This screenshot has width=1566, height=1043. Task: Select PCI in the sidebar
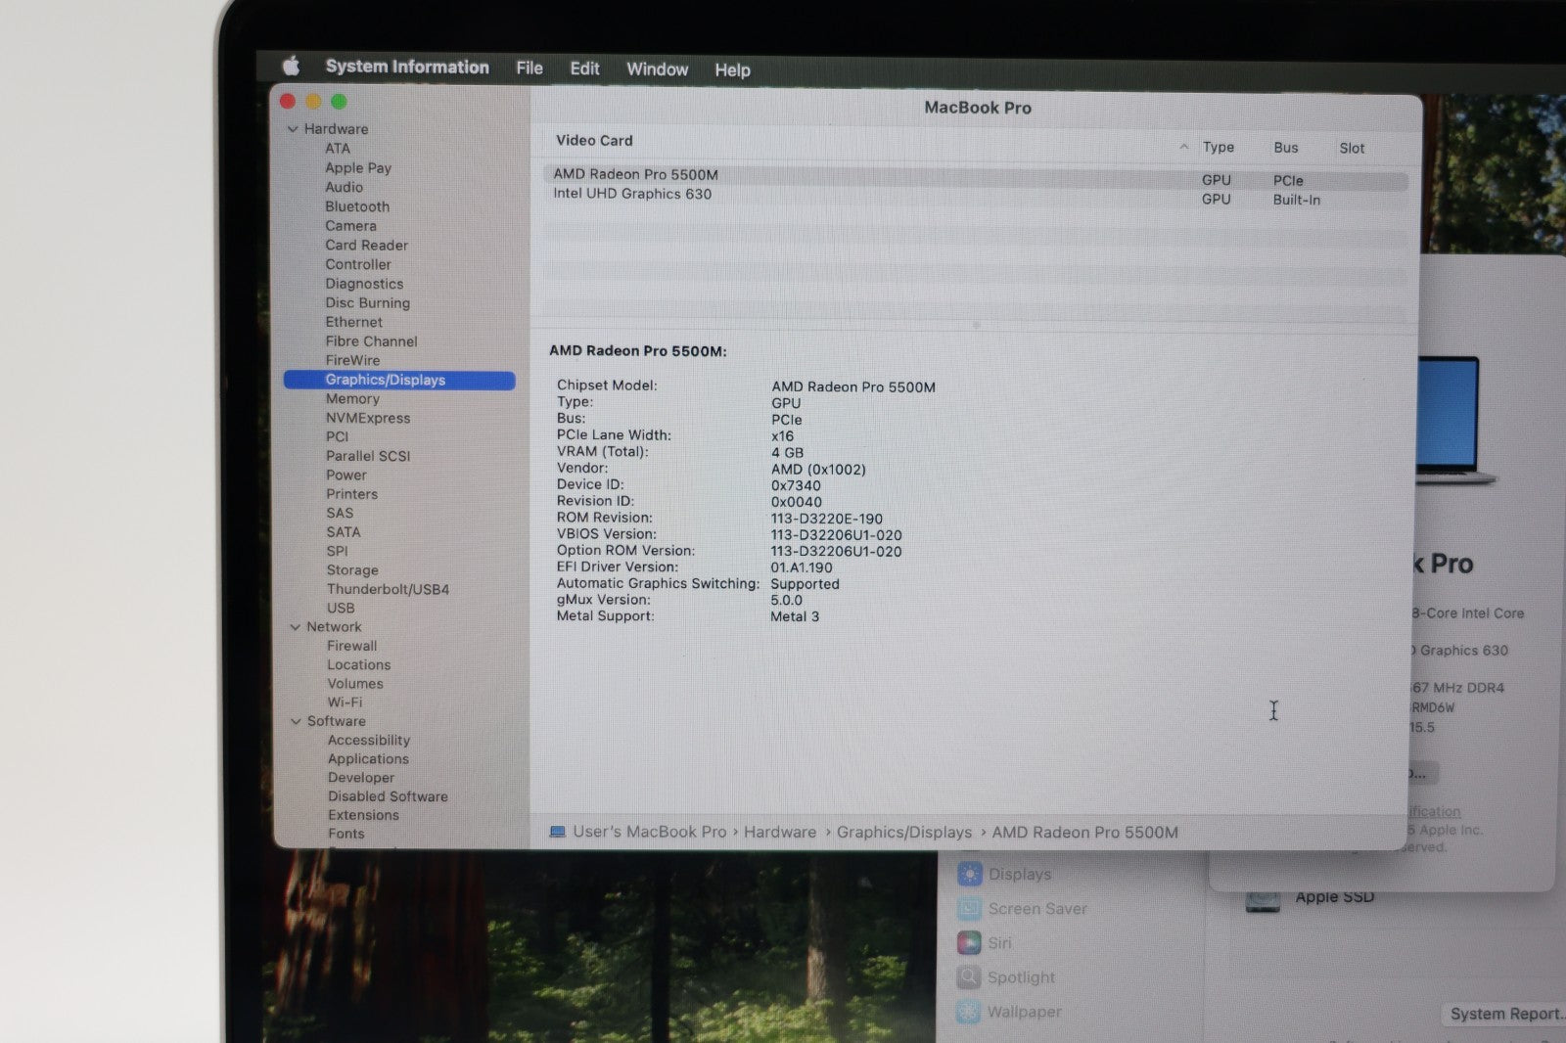pyautogui.click(x=337, y=437)
